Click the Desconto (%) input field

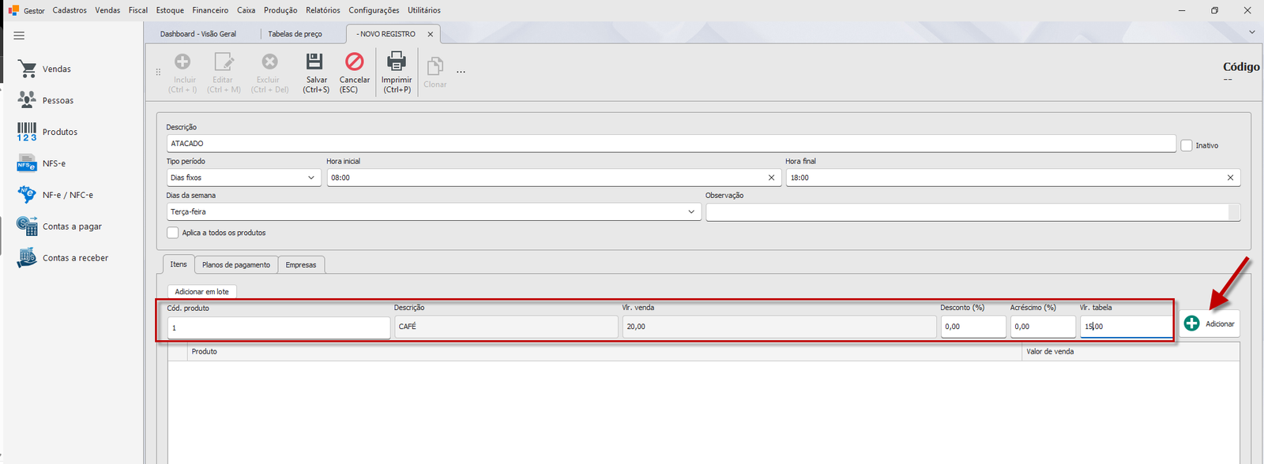(973, 327)
